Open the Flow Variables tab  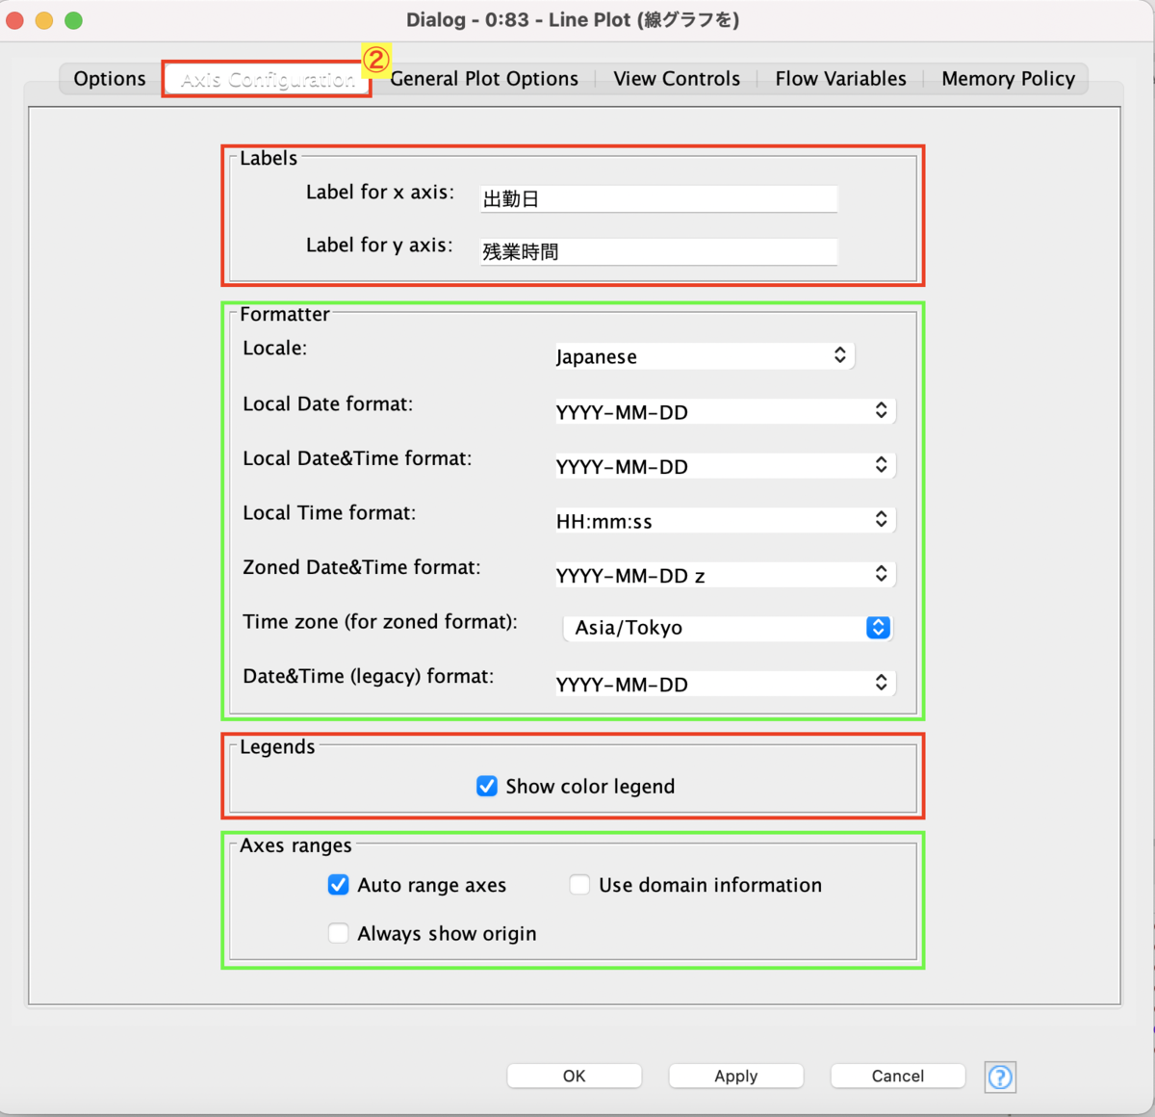tap(840, 79)
